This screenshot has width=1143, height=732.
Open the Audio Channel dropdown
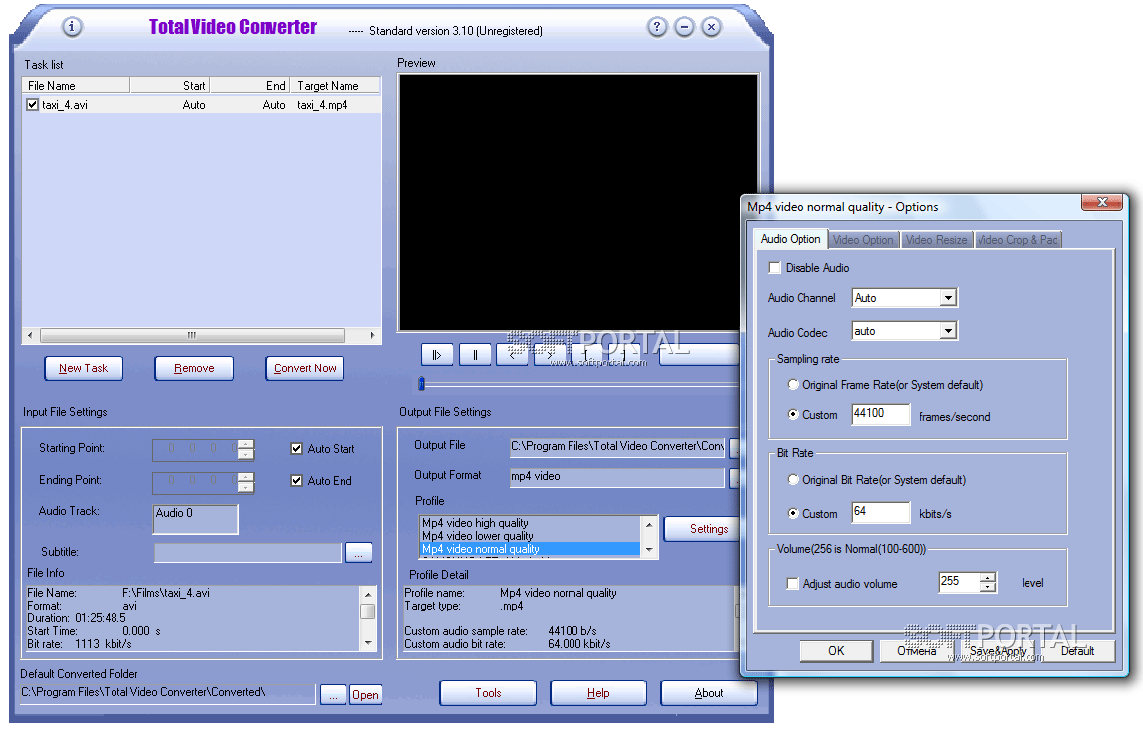click(x=947, y=298)
